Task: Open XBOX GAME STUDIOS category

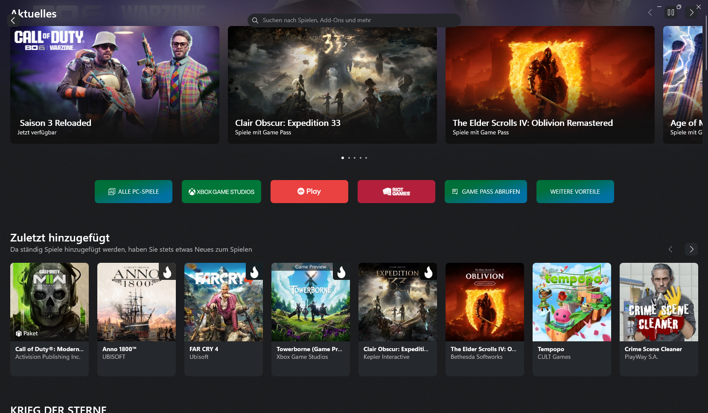Action: pos(221,192)
